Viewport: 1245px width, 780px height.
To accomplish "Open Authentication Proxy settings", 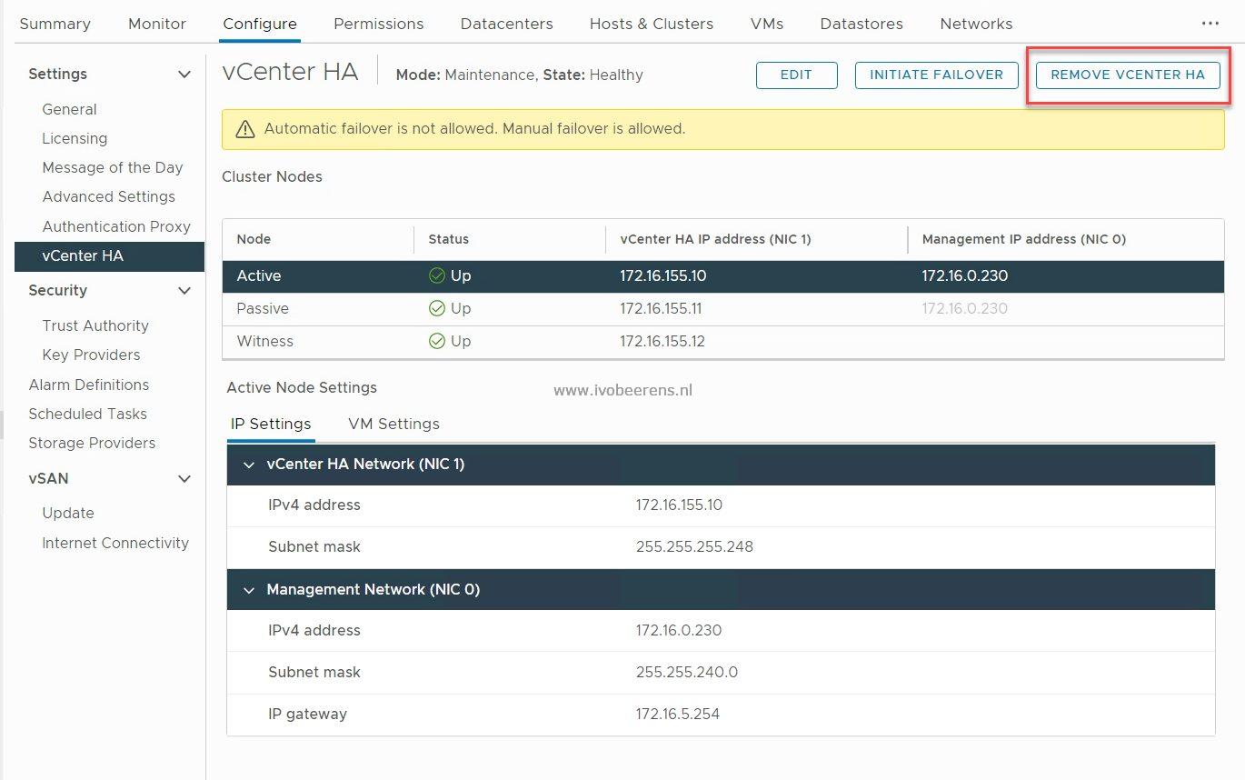I will (116, 226).
